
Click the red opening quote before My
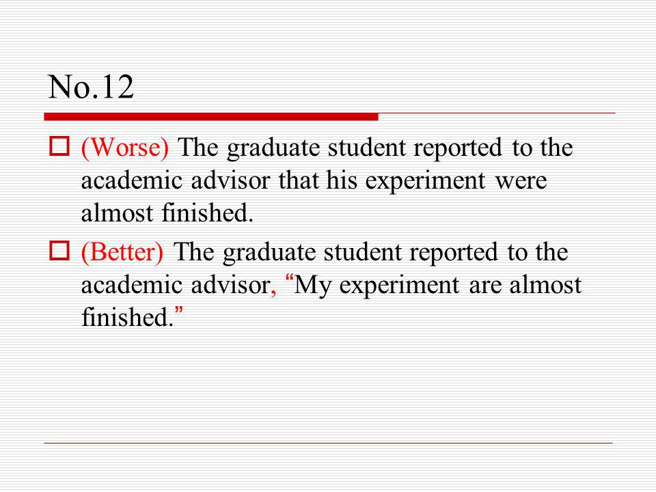pos(288,279)
